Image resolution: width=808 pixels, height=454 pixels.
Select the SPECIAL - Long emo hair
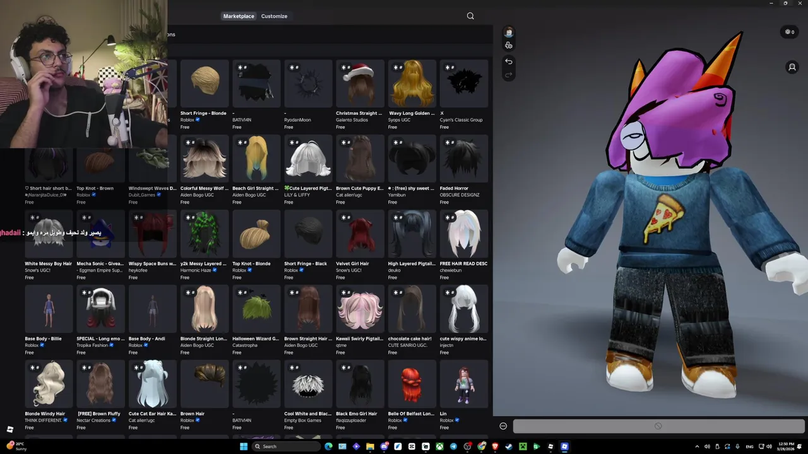[x=100, y=309]
